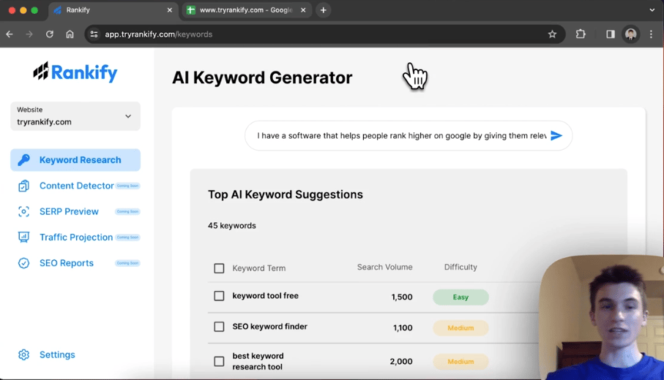Click the Easy difficulty badge
664x380 pixels.
pyautogui.click(x=460, y=297)
